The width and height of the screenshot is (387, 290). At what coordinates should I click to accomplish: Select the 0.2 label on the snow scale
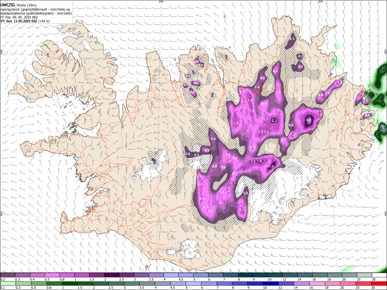(2, 279)
